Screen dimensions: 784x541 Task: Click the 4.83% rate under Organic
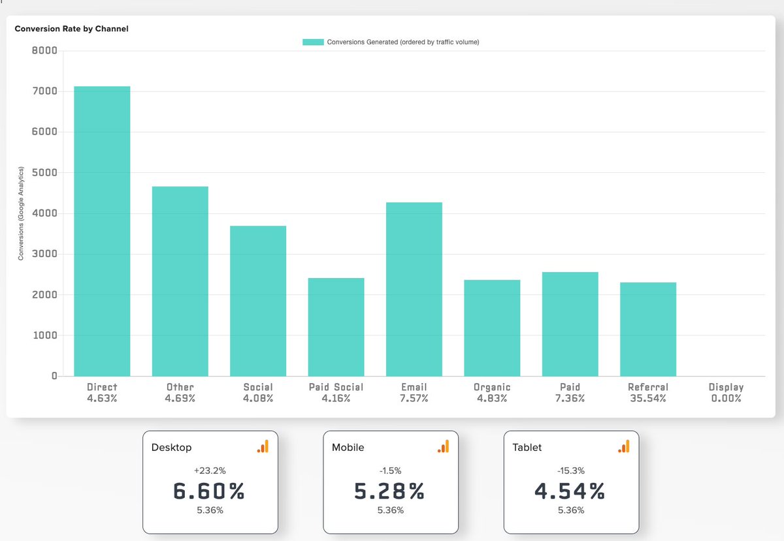(492, 398)
